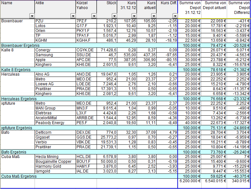Select the Loewe AG stock cell
251x189 pixels.
click(55, 84)
